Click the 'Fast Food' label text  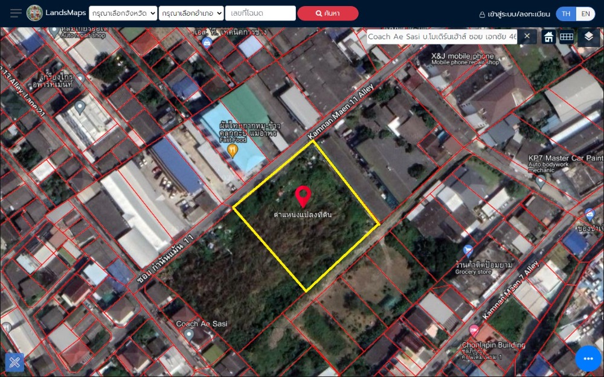coord(233,140)
